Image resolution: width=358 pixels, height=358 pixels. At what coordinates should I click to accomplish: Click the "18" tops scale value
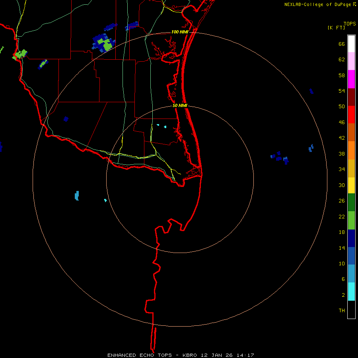tap(342, 232)
